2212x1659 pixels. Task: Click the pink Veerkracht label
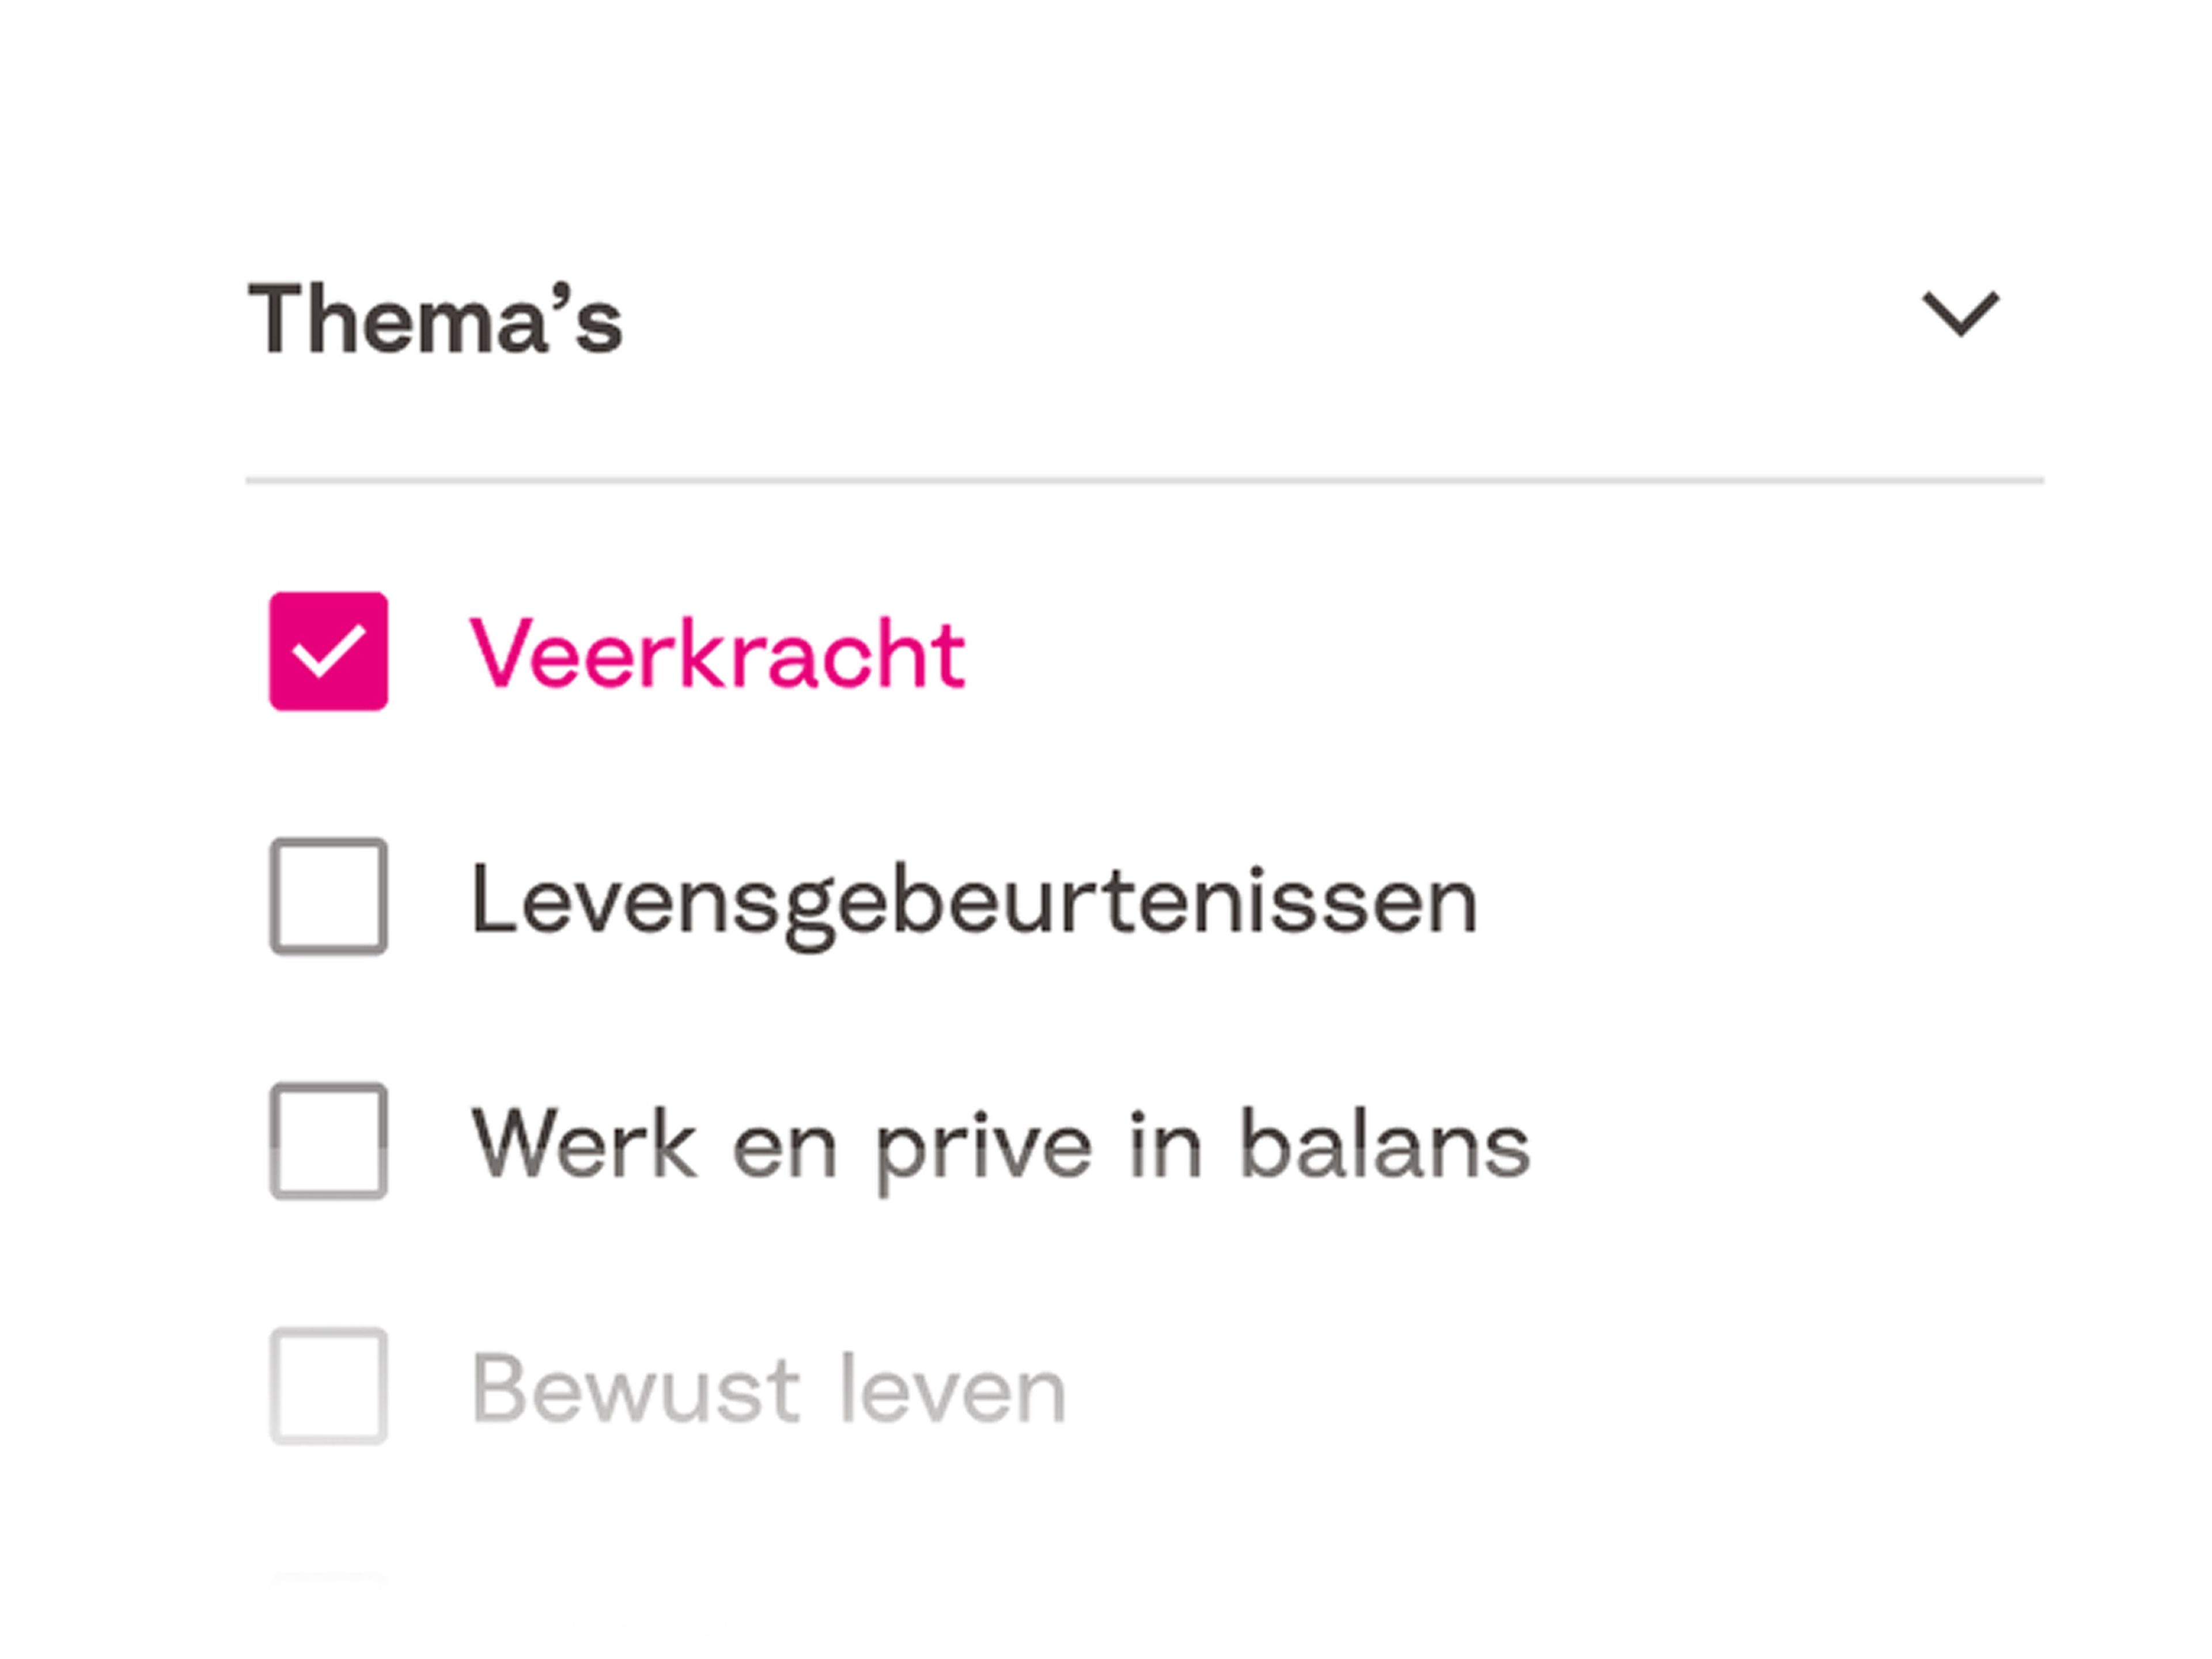click(x=717, y=654)
